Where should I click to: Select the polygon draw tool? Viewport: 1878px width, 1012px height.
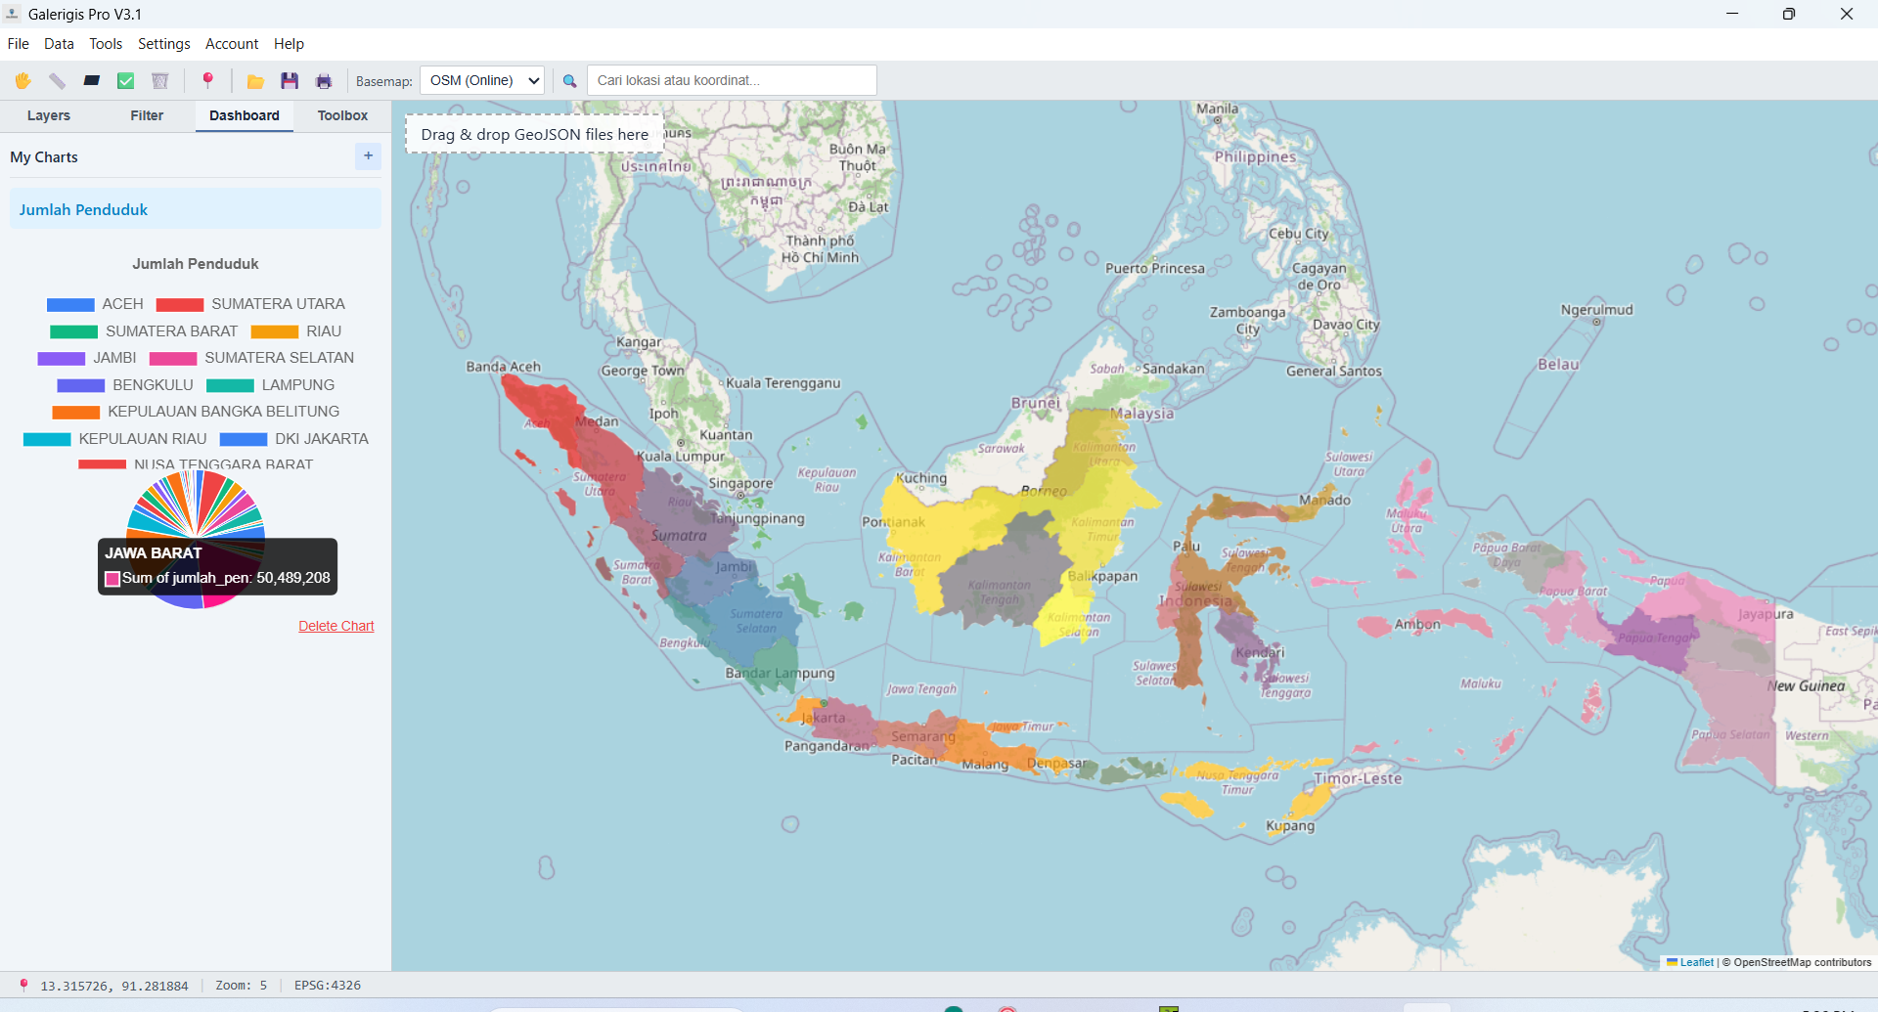click(91, 80)
